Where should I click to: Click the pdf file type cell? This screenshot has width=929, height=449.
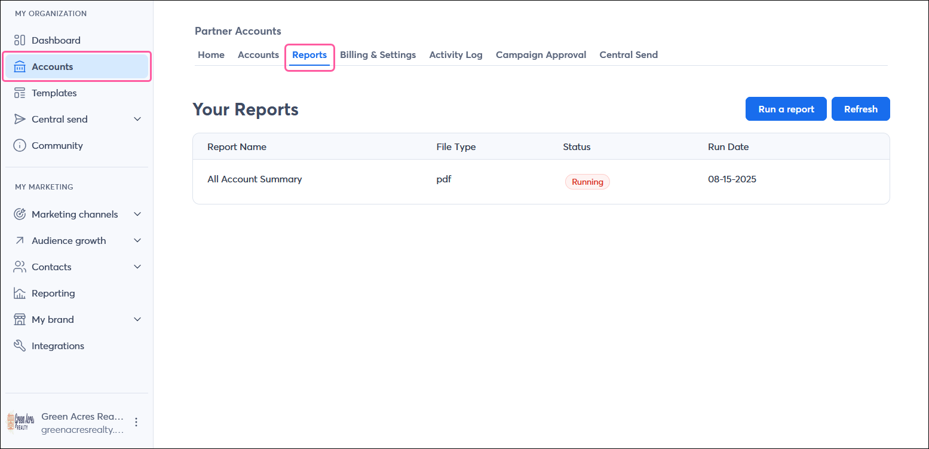click(x=444, y=179)
